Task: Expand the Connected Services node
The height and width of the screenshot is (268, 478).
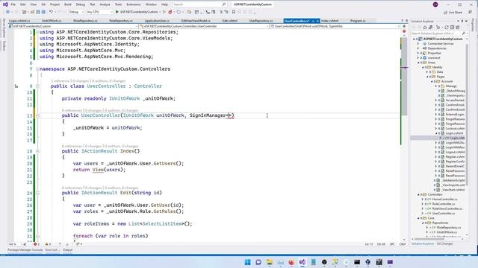Action: pos(418,44)
